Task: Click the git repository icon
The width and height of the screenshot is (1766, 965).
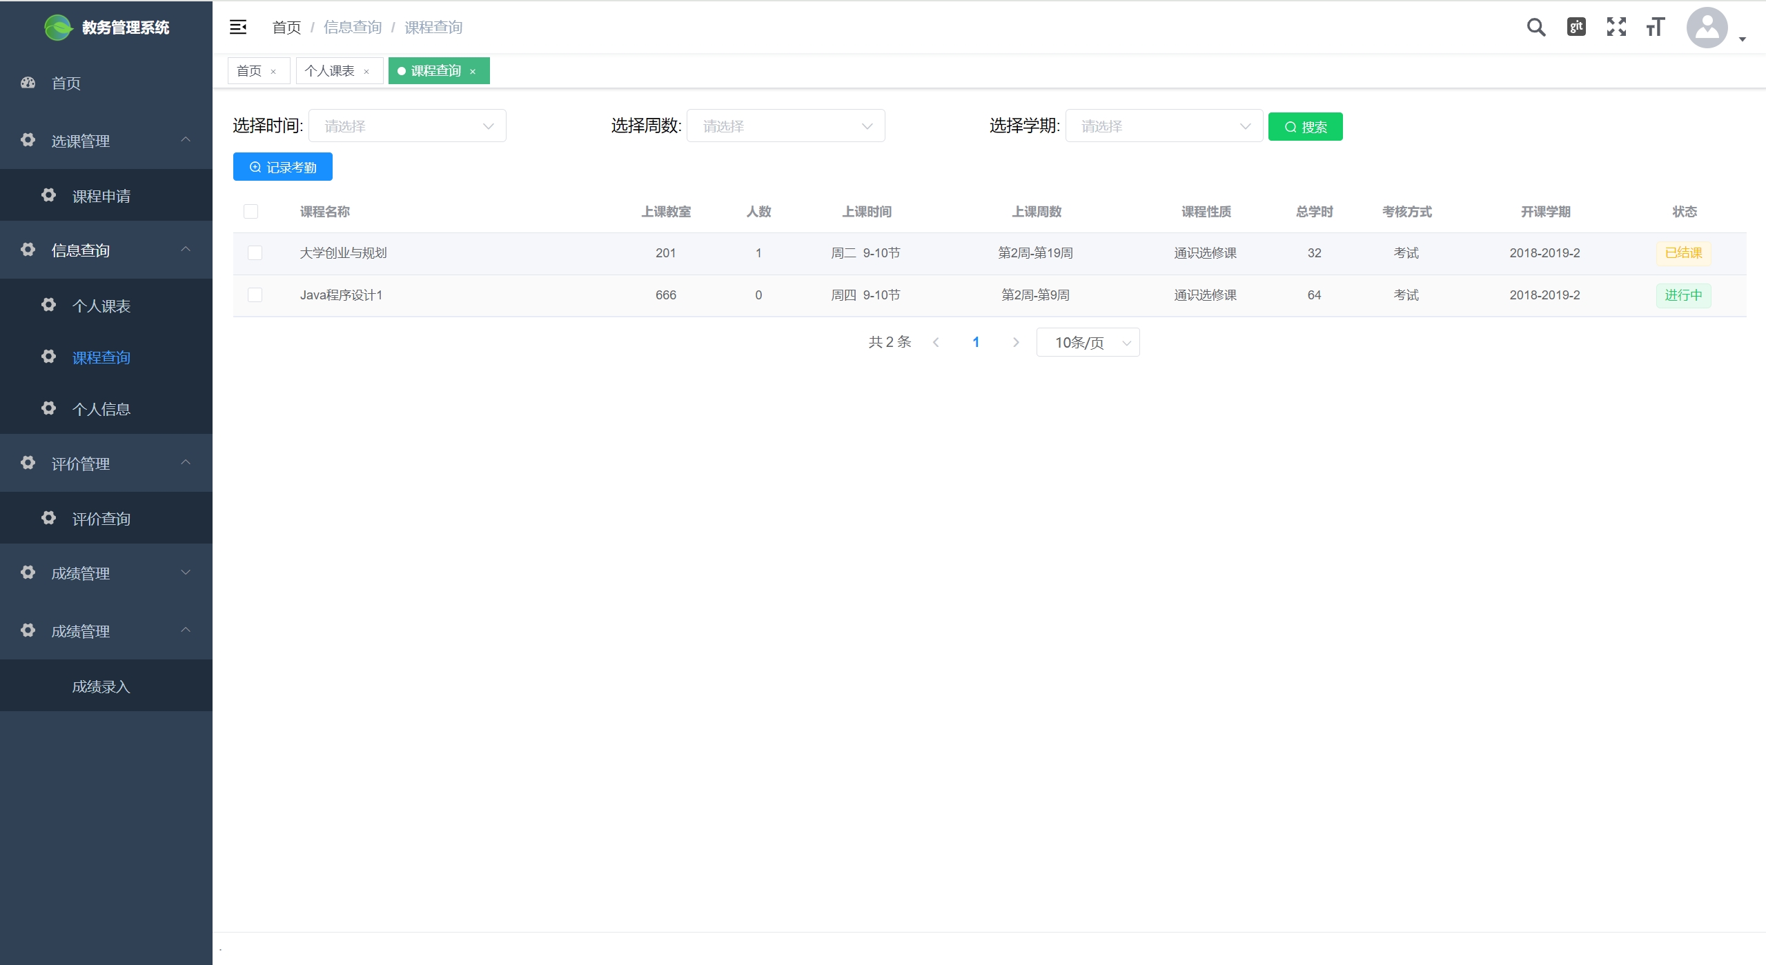Action: tap(1576, 27)
